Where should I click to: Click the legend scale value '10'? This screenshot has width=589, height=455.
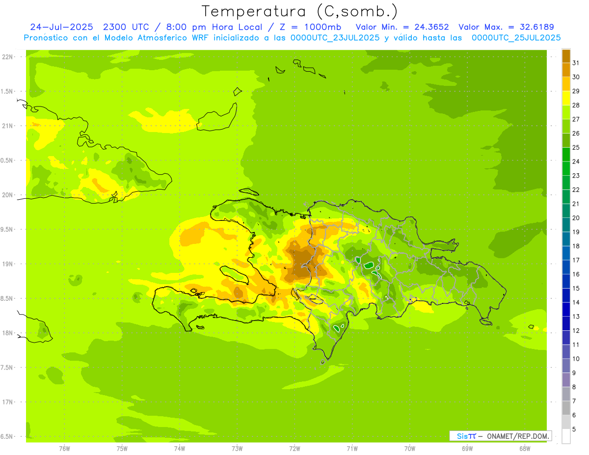click(x=576, y=359)
